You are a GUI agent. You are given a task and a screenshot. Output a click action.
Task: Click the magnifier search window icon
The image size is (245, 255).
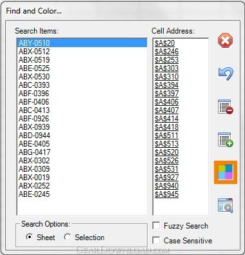tap(226, 205)
